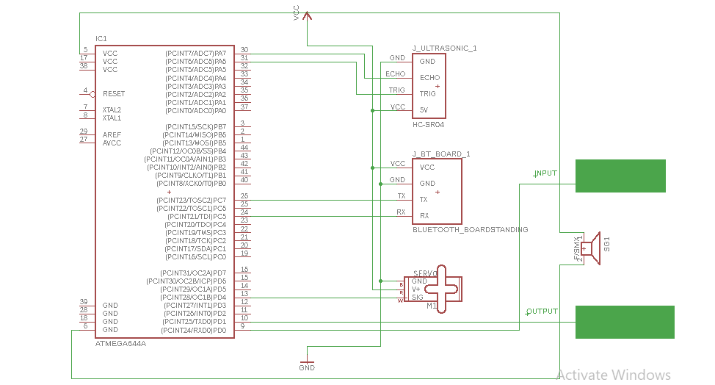Click the V+ pin label on servo
Image resolution: width=715 pixels, height=385 pixels.
[415, 289]
